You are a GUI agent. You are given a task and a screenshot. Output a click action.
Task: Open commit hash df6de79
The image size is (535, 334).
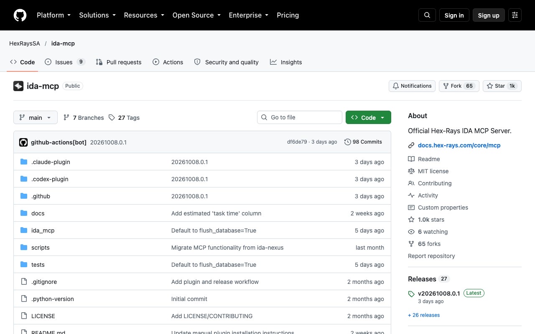pyautogui.click(x=297, y=142)
